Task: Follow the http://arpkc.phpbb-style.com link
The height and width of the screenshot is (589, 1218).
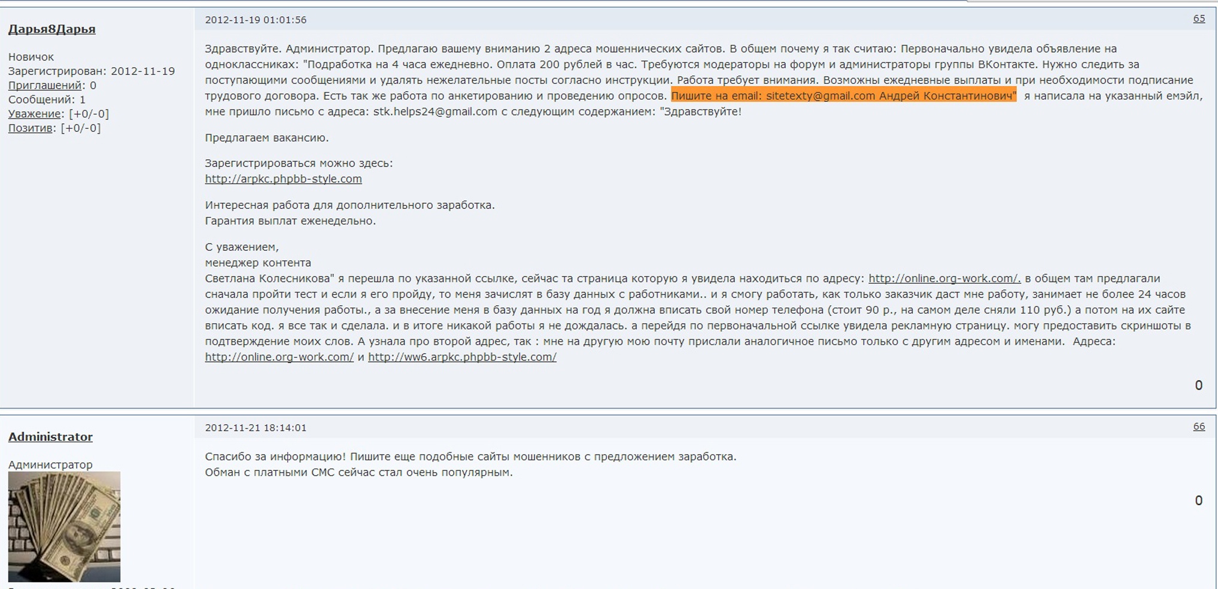Action: tap(283, 178)
